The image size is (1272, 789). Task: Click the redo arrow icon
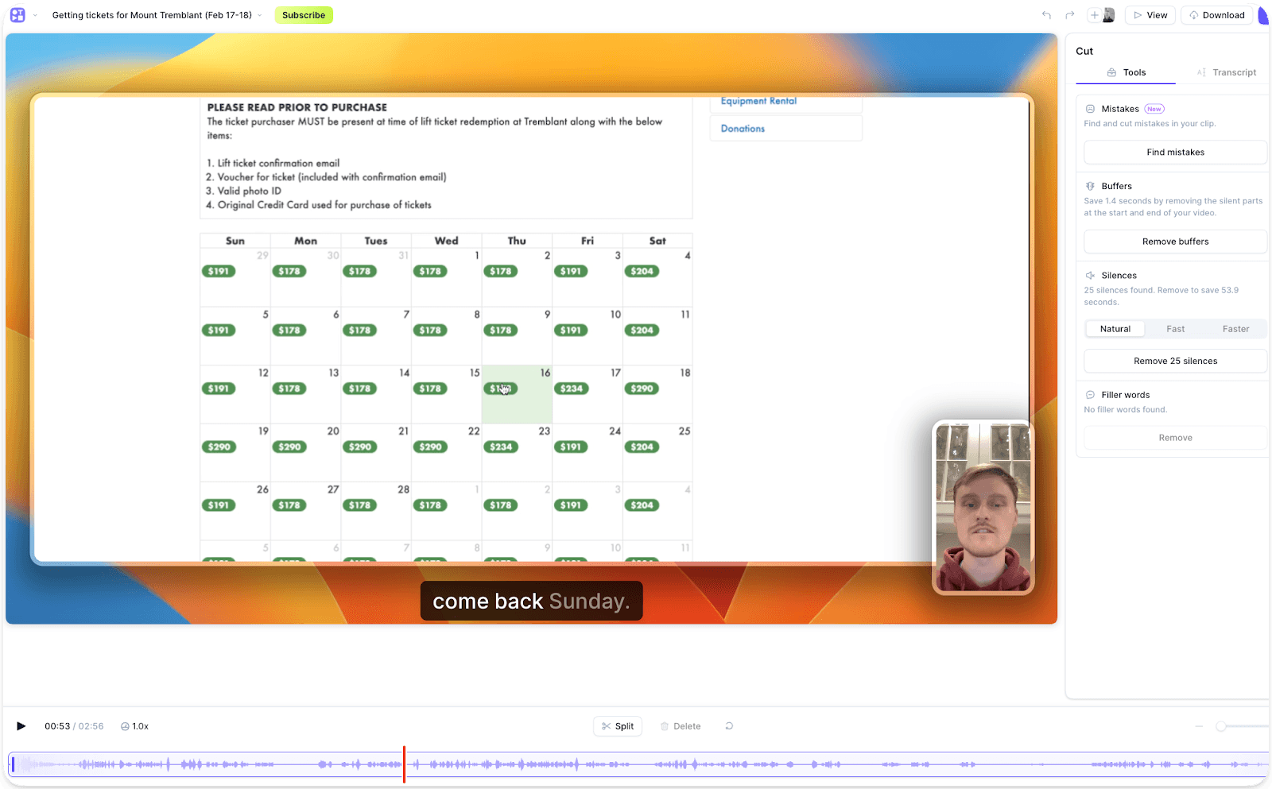pos(1068,14)
